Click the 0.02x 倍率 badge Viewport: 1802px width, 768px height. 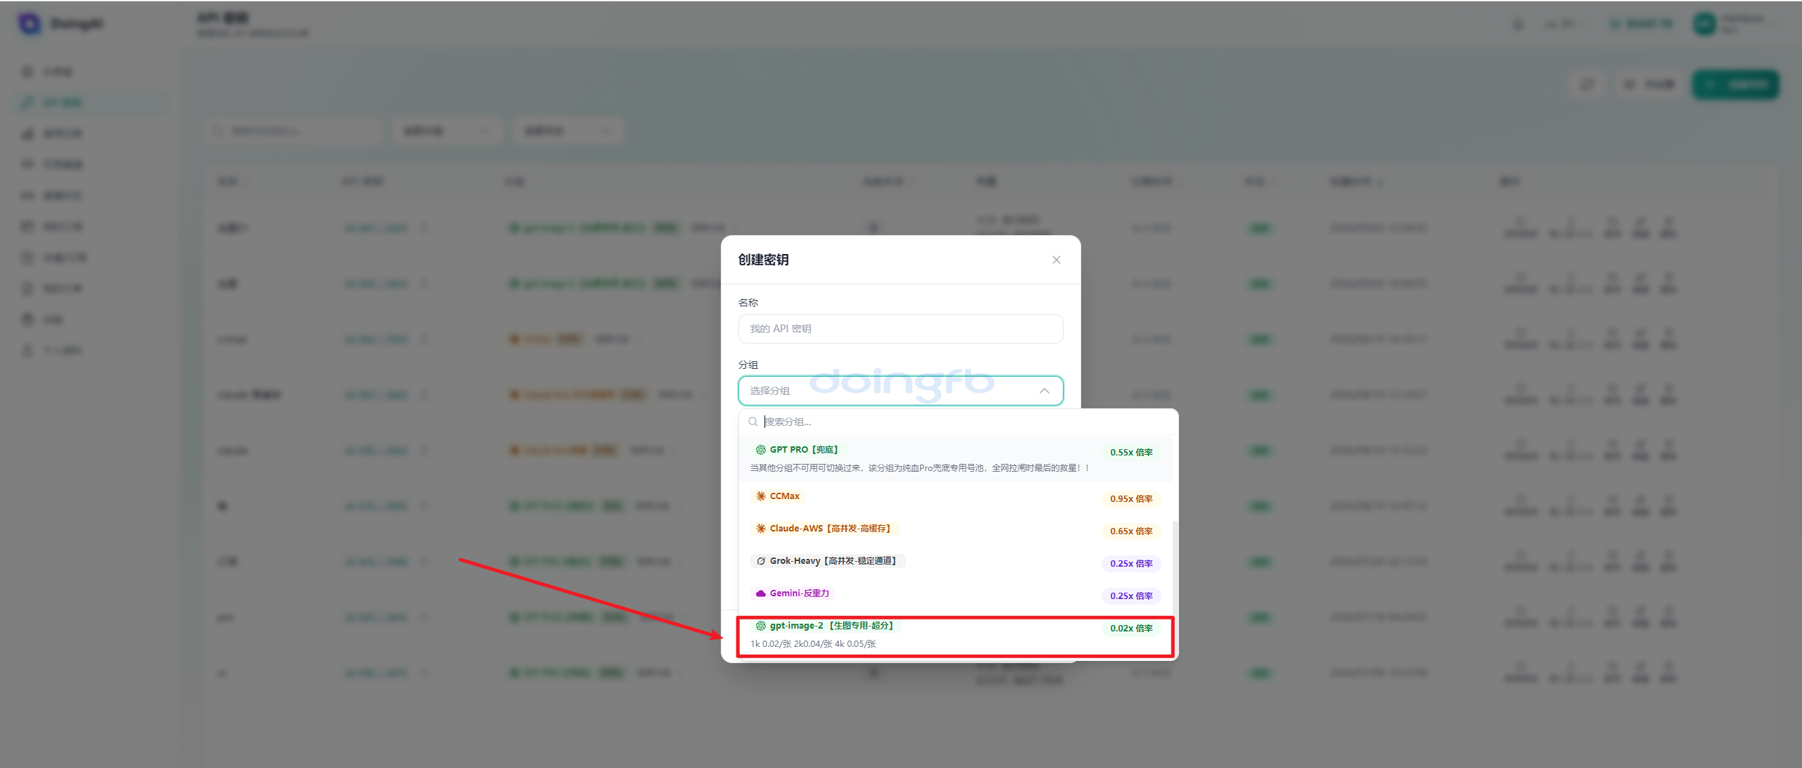click(x=1131, y=629)
